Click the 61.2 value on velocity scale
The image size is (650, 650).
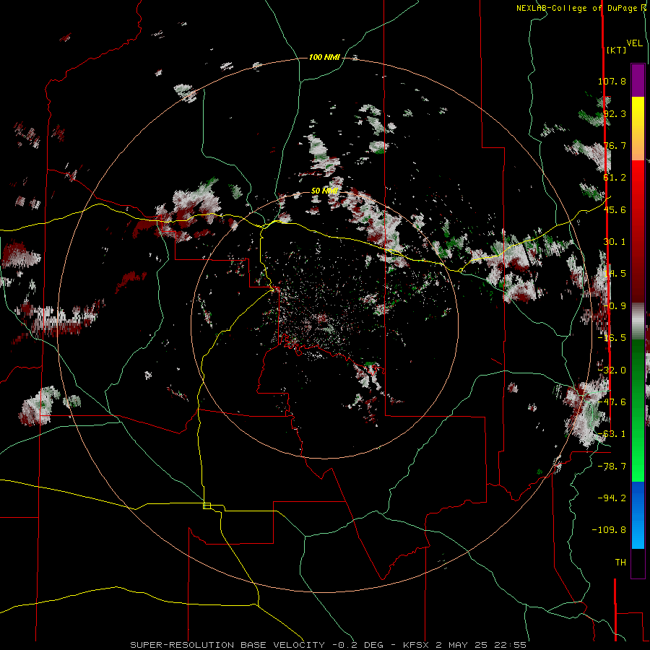coord(615,178)
